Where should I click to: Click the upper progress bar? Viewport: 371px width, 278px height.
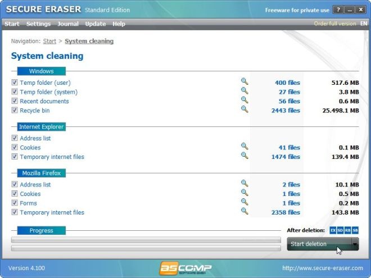(x=146, y=240)
